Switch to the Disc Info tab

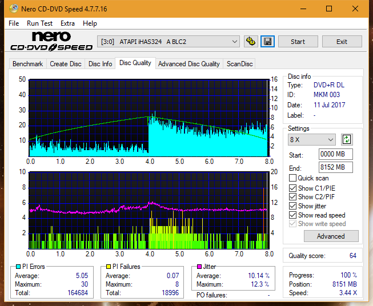[100, 64]
